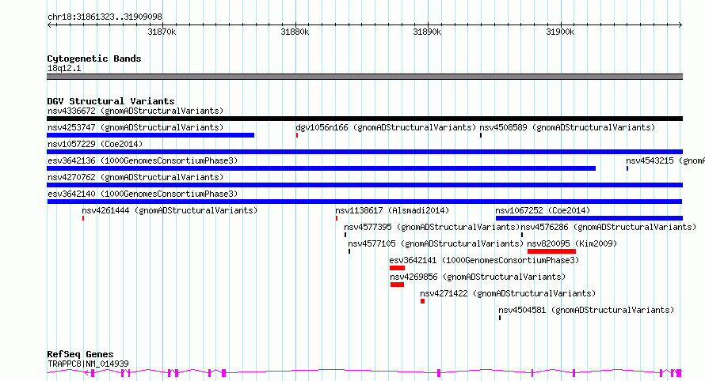This screenshot has height=381, width=705.
Task: Click the 31870k ruler tick label
Action: pos(162,32)
